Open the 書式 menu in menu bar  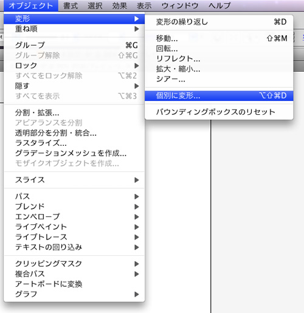click(x=71, y=5)
